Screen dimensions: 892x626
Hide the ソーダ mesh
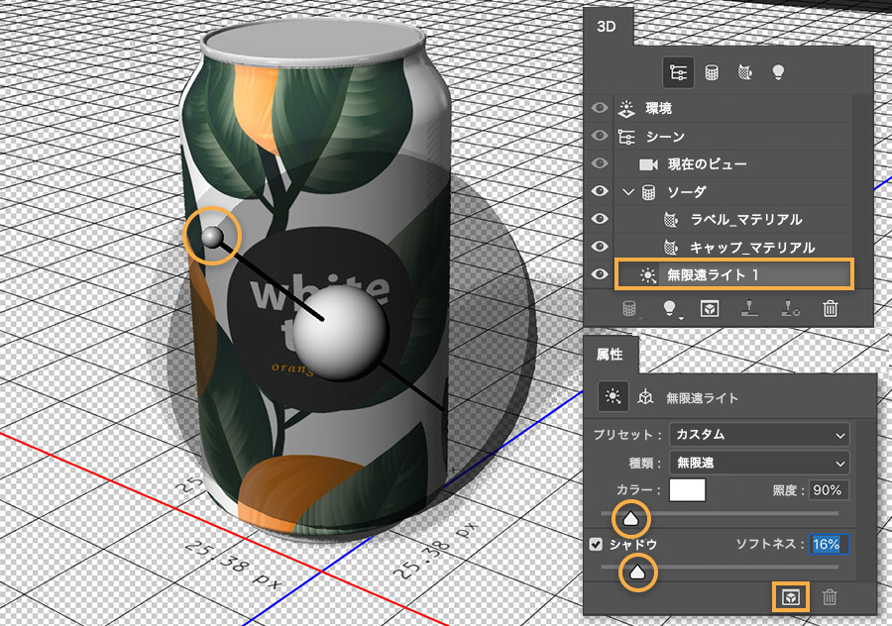(x=599, y=191)
